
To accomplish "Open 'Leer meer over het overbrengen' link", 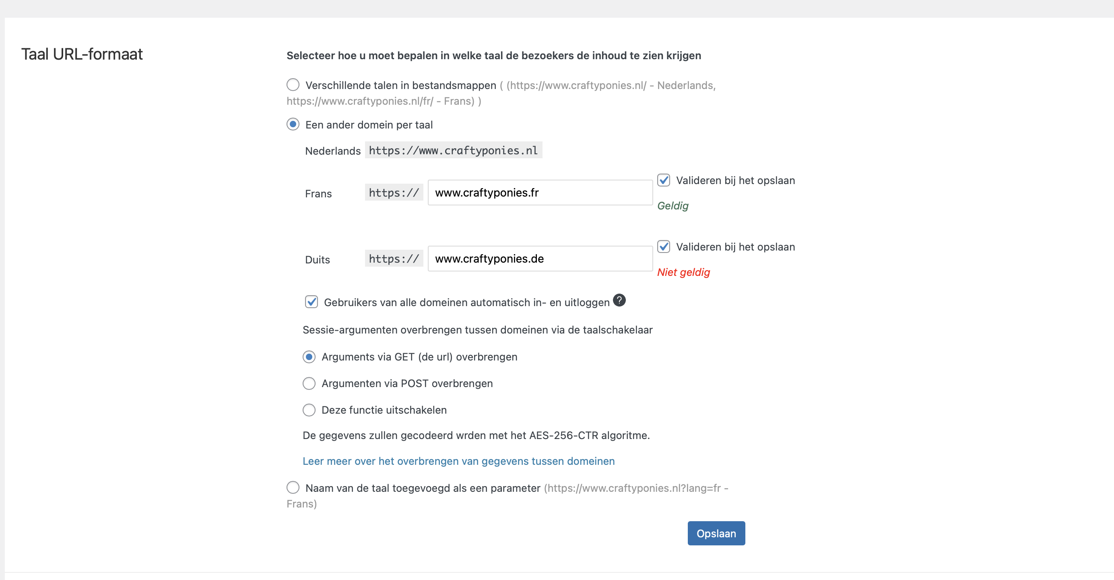I will coord(458,461).
